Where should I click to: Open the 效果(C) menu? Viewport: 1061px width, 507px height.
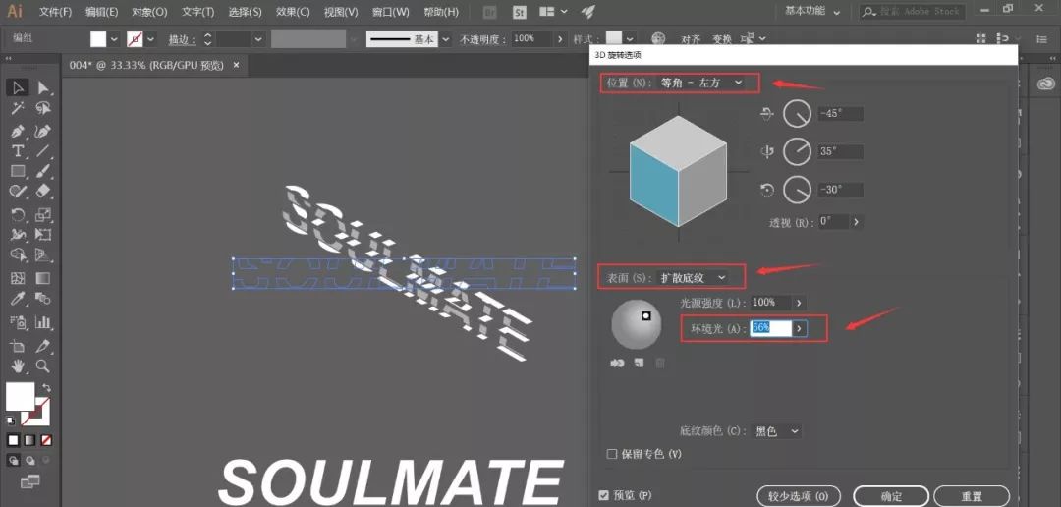291,12
